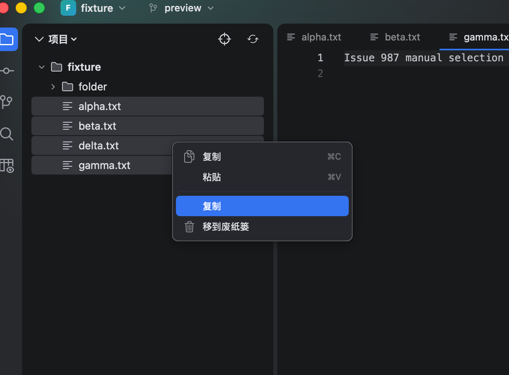
Task: Collapse the fixture tree node chevron
Action: coord(42,67)
